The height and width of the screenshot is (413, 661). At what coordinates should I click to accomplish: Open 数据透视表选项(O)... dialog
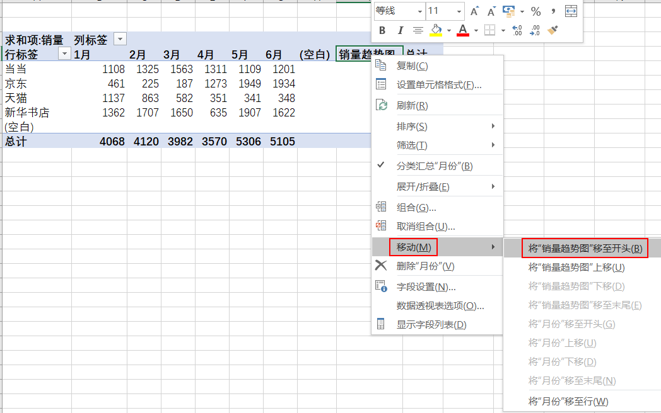[x=438, y=306]
